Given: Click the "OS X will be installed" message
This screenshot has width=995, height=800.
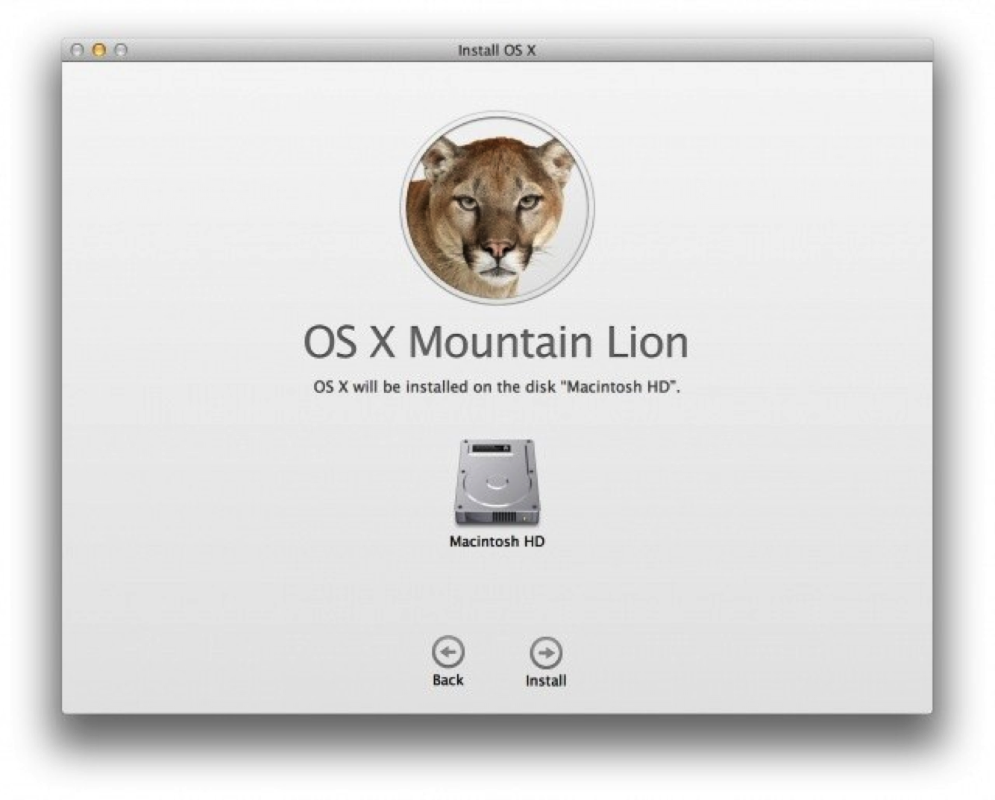Looking at the screenshot, I should 497,387.
